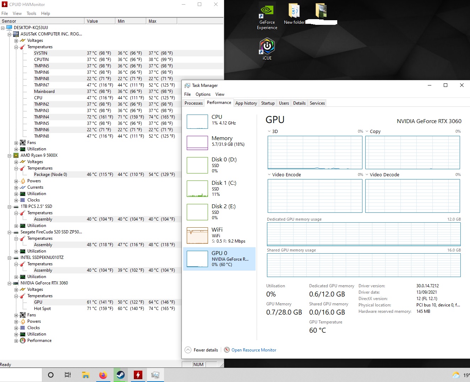This screenshot has height=382, width=470.
Task: Open the Video Encode graph dropdown
Action: (269, 175)
